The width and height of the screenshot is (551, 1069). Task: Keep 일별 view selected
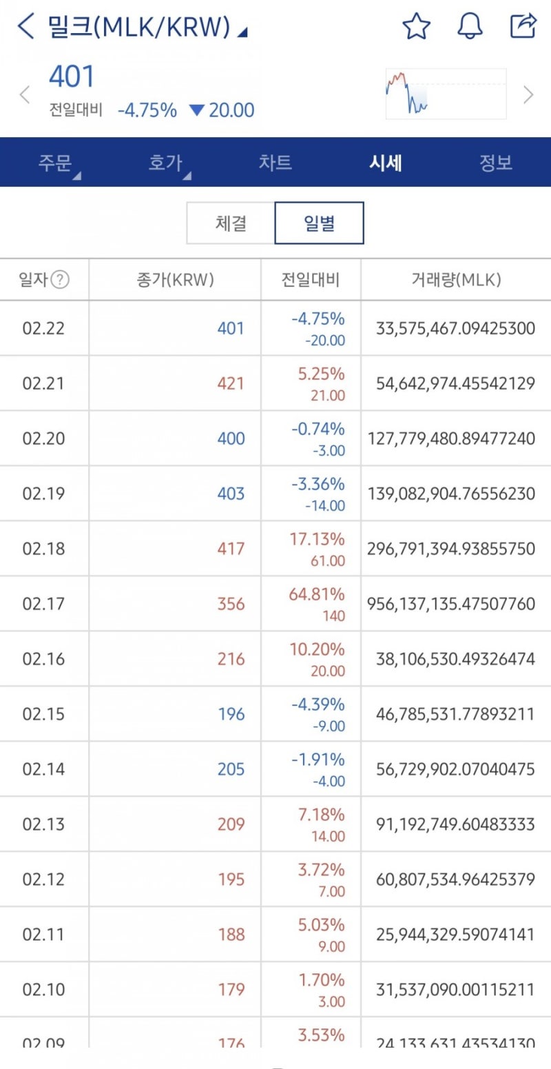pyautogui.click(x=320, y=223)
